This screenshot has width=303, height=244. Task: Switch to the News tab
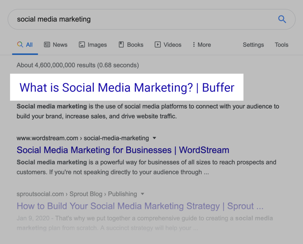[56, 45]
